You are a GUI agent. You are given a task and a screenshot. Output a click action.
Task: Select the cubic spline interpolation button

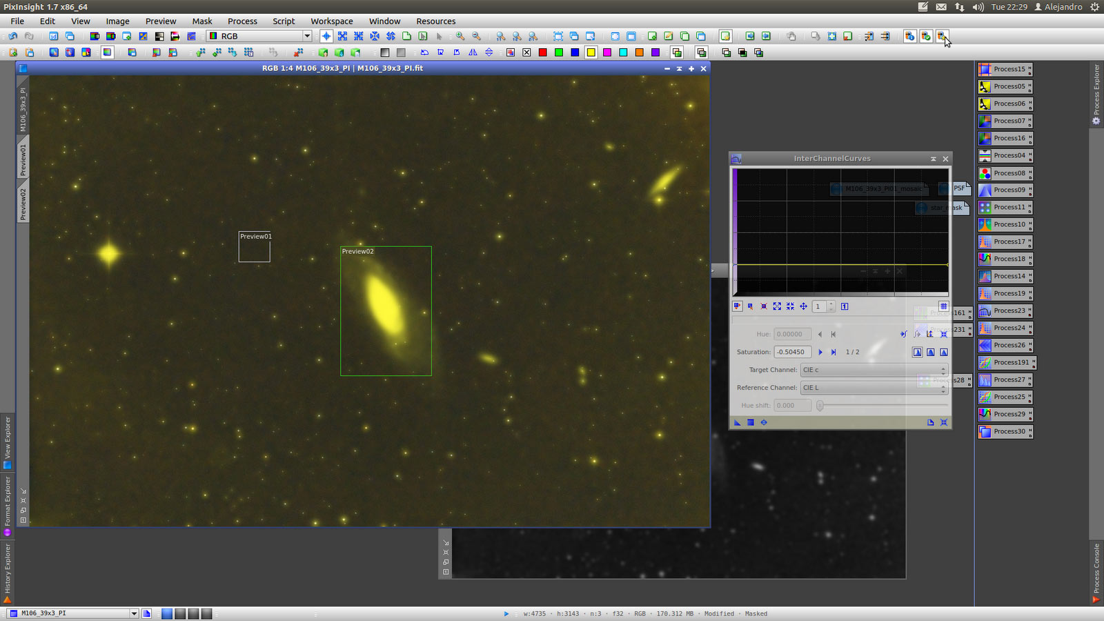[931, 352]
